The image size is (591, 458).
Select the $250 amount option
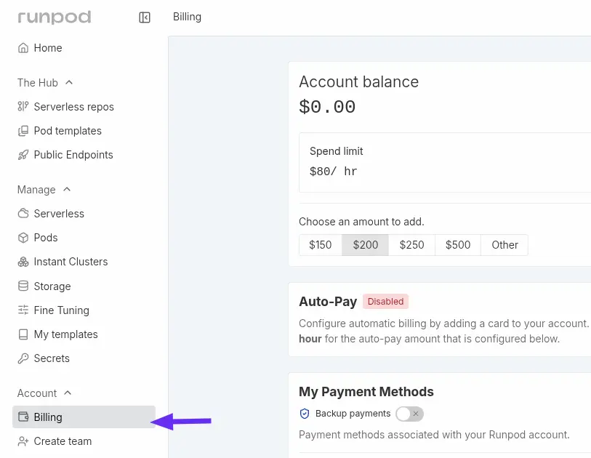point(411,245)
